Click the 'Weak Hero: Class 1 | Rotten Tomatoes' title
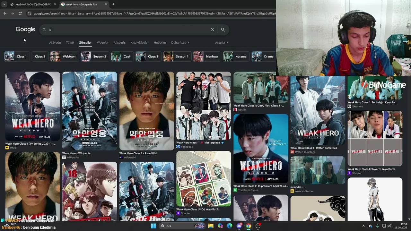 314,148
